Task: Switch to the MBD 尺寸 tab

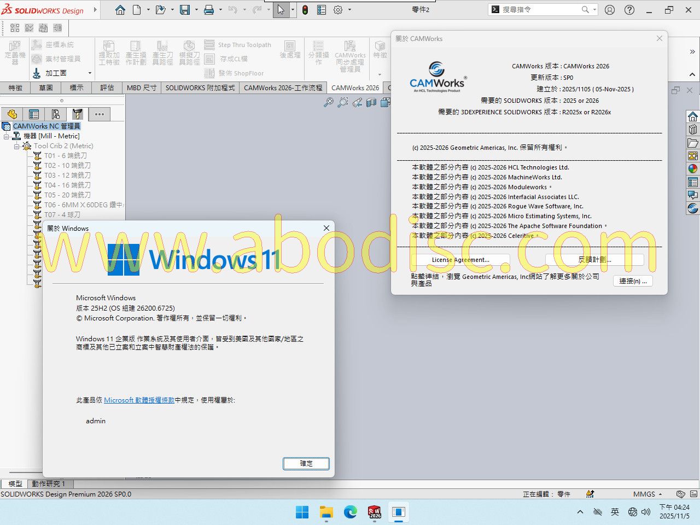Action: [x=142, y=87]
